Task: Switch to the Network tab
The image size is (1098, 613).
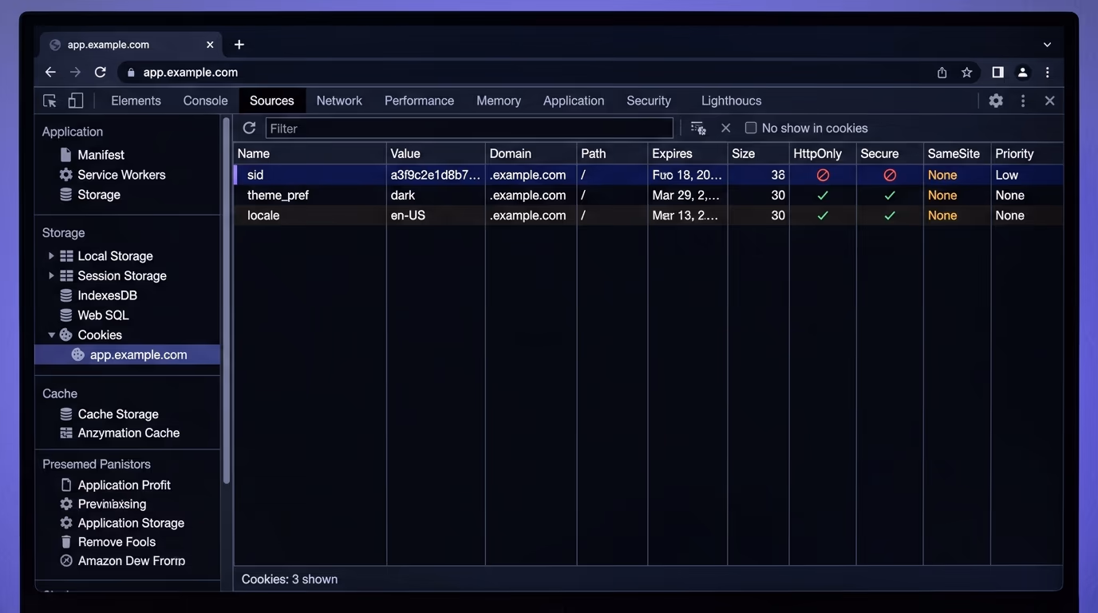Action: (339, 101)
